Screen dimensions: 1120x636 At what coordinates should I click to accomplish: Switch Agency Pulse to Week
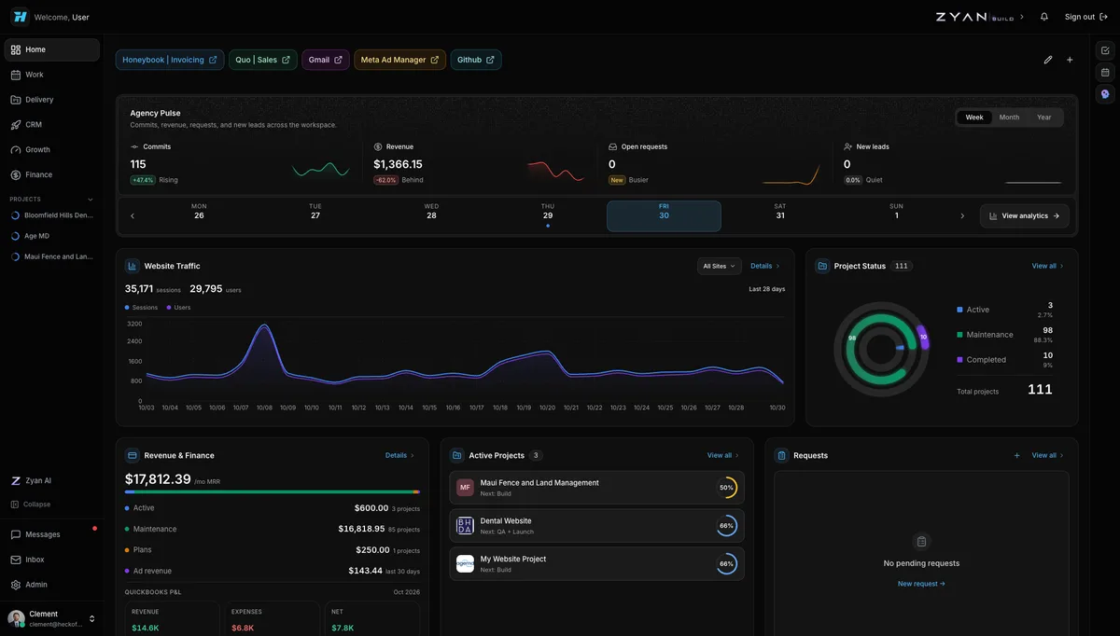974,118
